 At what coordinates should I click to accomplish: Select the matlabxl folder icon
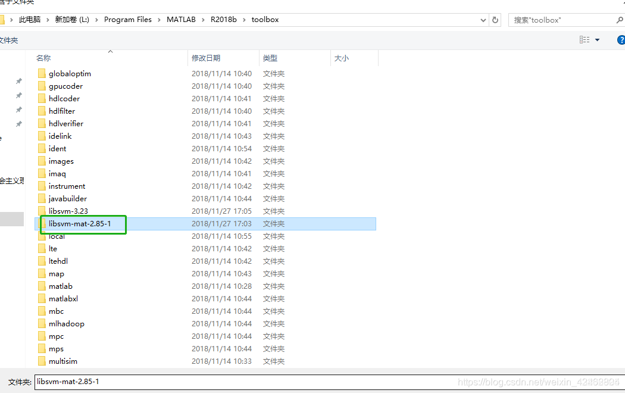point(42,298)
